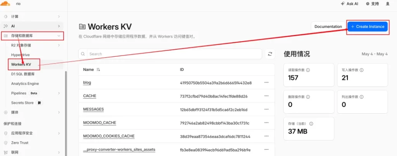Click the 媒体 section icon
The width and height of the screenshot is (397, 156).
(5, 112)
